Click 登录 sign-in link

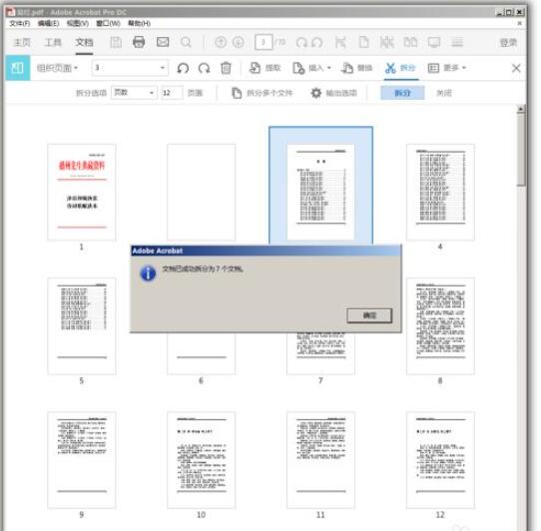508,43
